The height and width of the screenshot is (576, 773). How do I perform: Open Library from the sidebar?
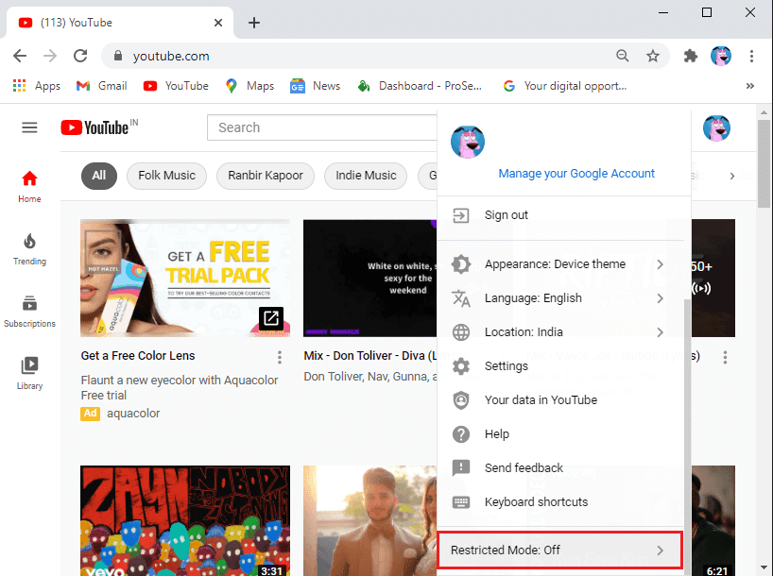pyautogui.click(x=29, y=374)
